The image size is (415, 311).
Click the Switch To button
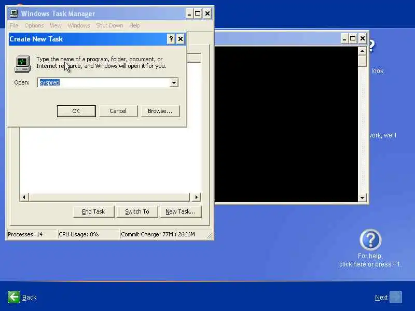(137, 211)
